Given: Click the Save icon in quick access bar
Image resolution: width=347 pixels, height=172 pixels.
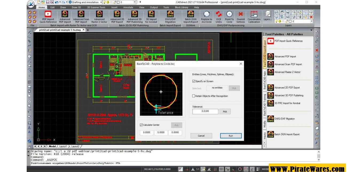Looking at the screenshot, I should (48, 2).
